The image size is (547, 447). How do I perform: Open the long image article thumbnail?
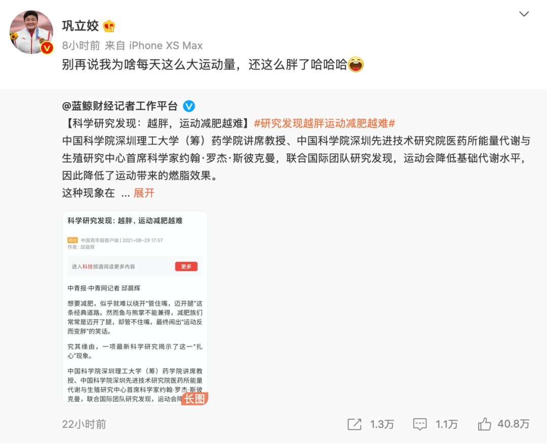point(135,307)
